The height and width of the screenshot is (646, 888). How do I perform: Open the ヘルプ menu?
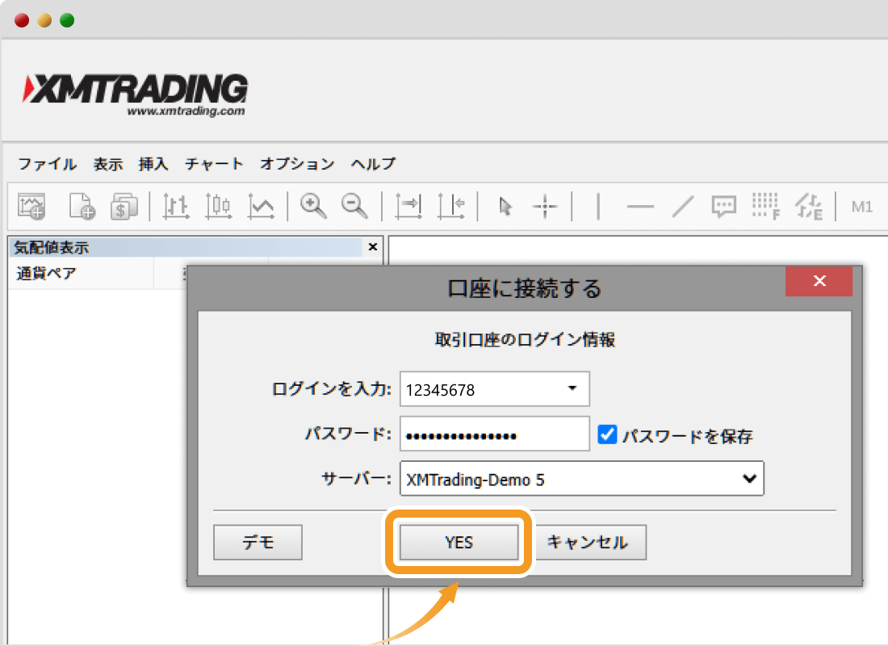point(373,164)
